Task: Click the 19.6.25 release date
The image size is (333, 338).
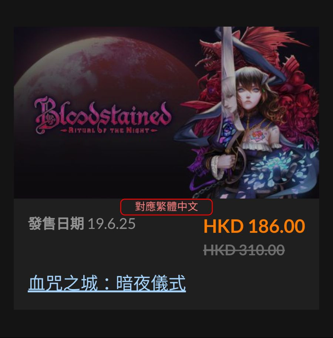Action: [112, 224]
